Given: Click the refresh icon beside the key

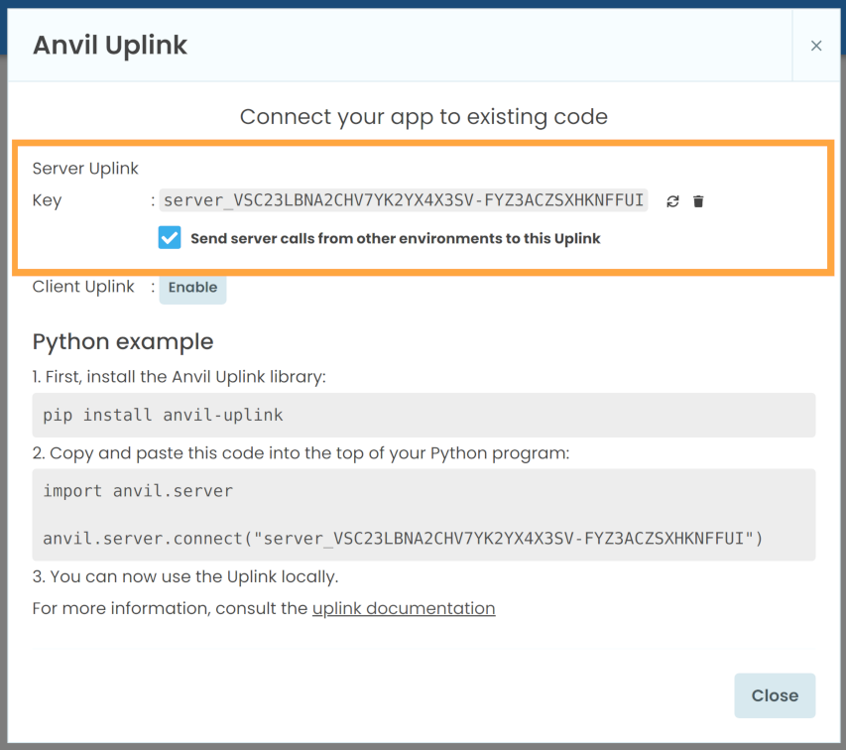Looking at the screenshot, I should [673, 200].
